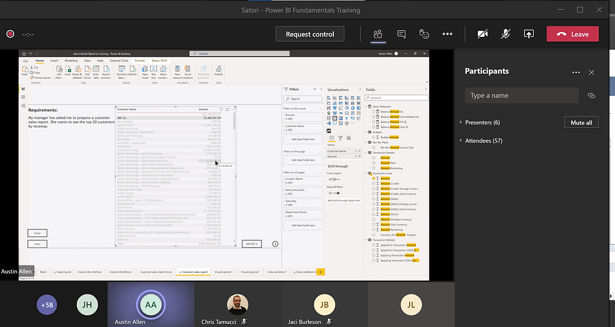
Task: Turn on camera using the crossed camera icon
Action: point(482,34)
